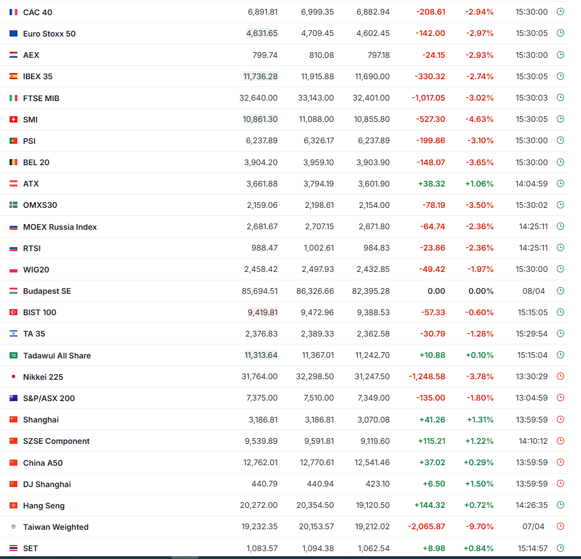
Task: Click the clock icon in RTSI row
Action: click(x=561, y=248)
